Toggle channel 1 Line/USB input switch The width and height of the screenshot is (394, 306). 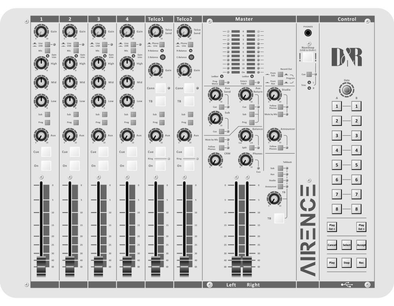tap(47, 44)
